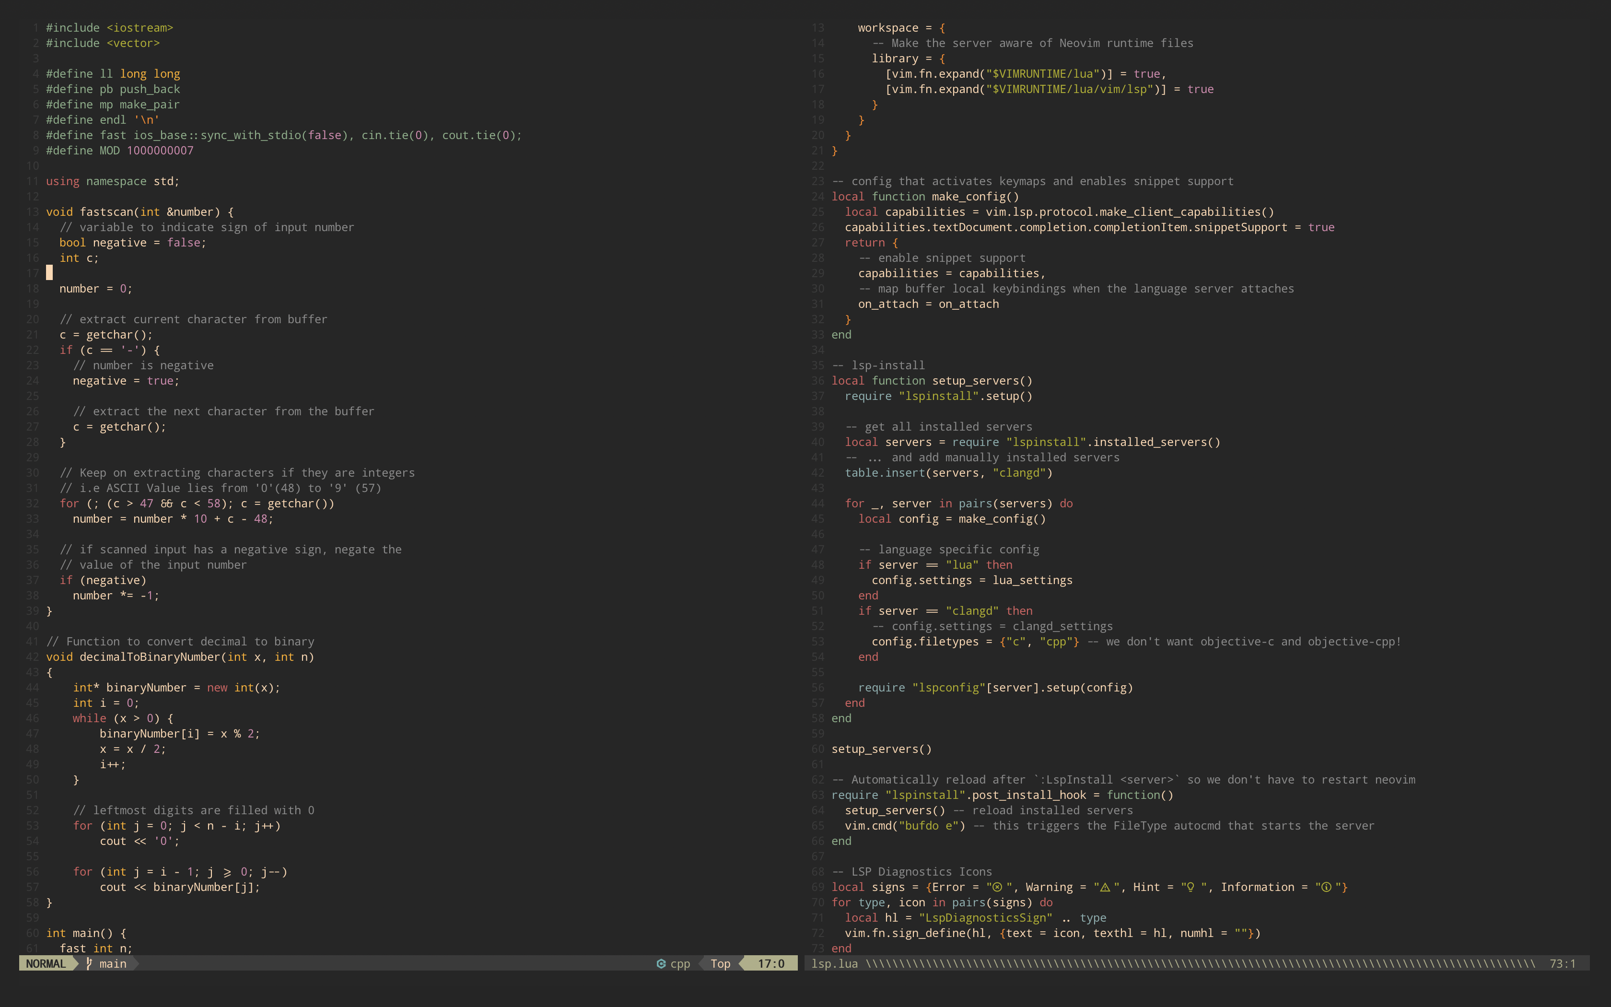1611x1007 pixels.
Task: Focus the lsp.lua window via its statusline name
Action: coord(834,964)
